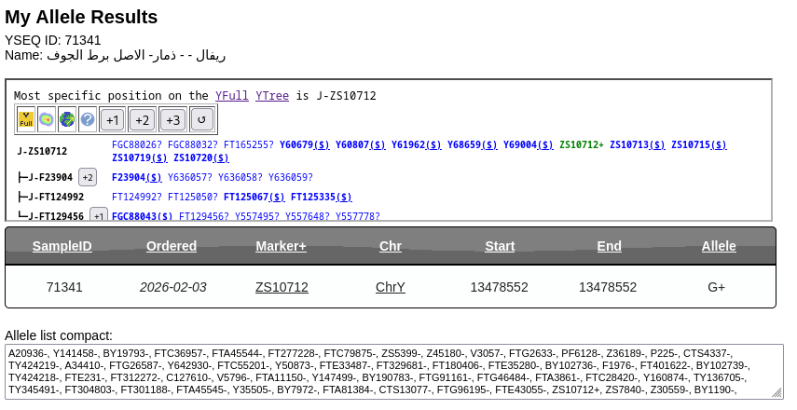The height and width of the screenshot is (410, 797).
Task: Click the blue question mark help icon
Action: click(87, 120)
